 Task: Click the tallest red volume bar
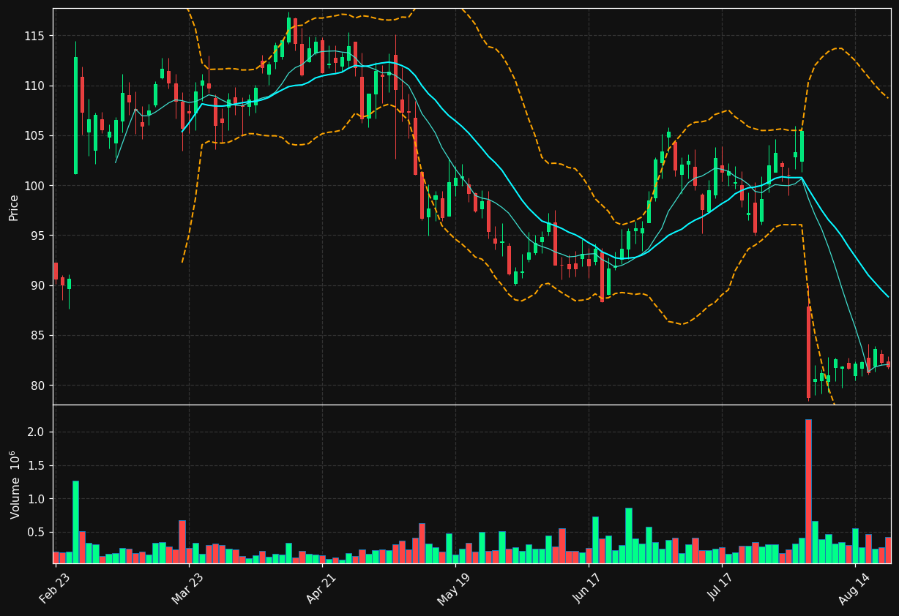[808, 491]
